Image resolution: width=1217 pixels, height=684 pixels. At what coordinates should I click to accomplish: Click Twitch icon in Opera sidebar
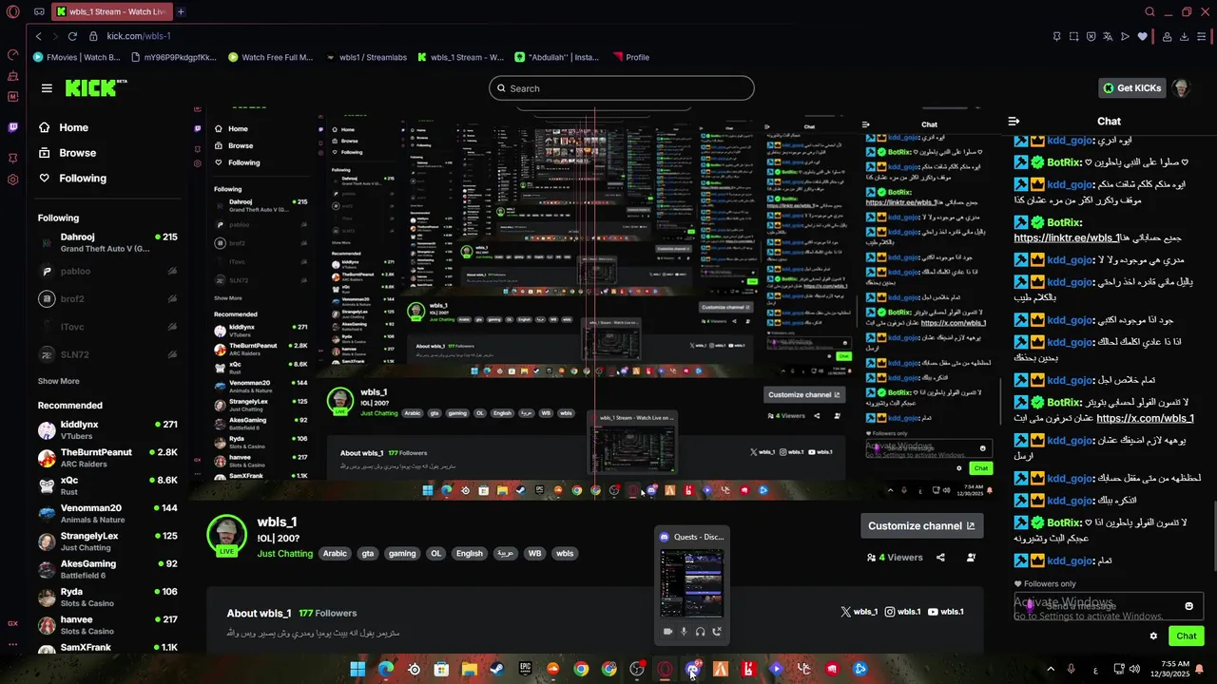click(x=13, y=127)
